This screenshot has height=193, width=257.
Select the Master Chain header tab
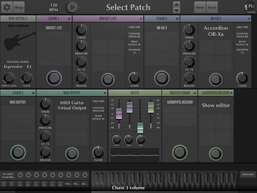(179, 93)
